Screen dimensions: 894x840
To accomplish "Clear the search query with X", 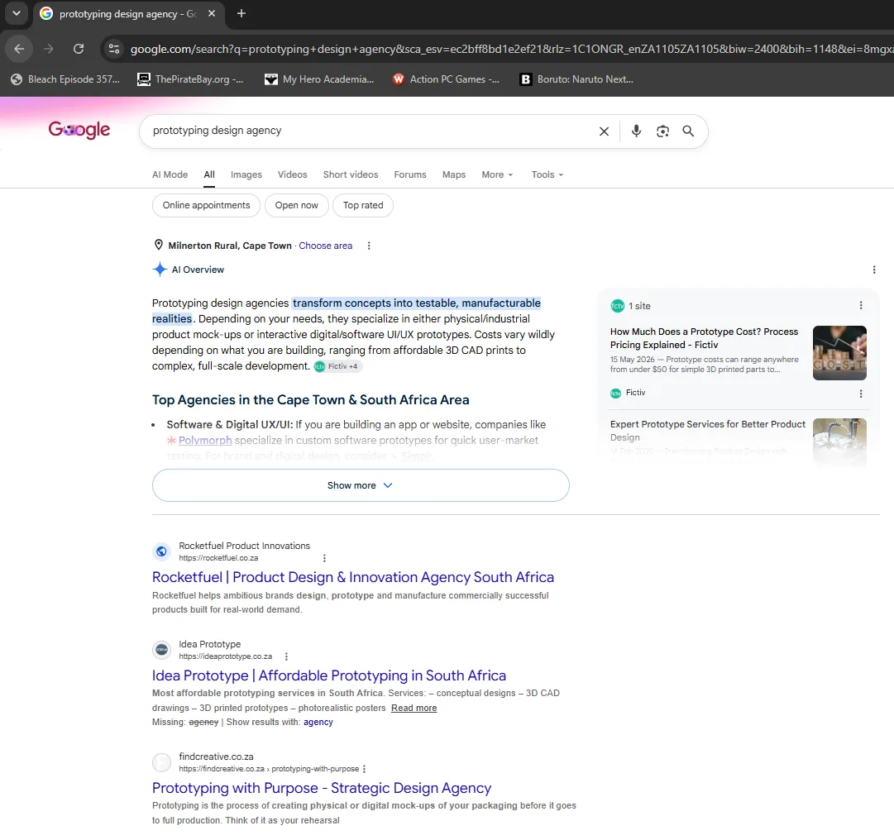I will click(604, 131).
